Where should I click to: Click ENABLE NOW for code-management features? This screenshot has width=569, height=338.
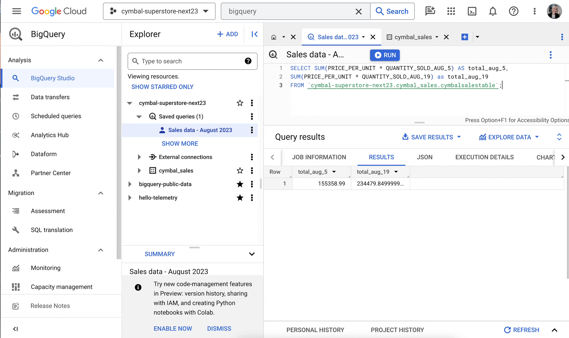coord(173,328)
